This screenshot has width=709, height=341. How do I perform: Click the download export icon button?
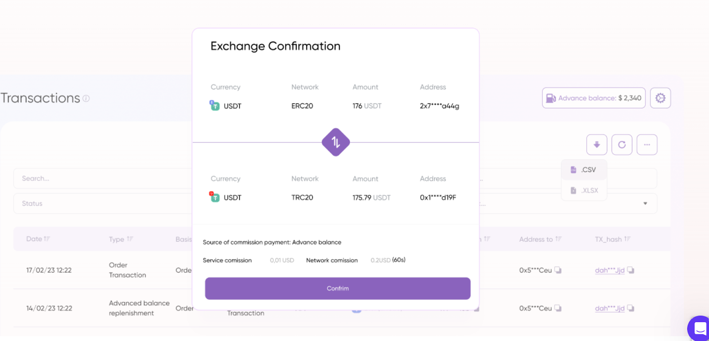coord(596,145)
